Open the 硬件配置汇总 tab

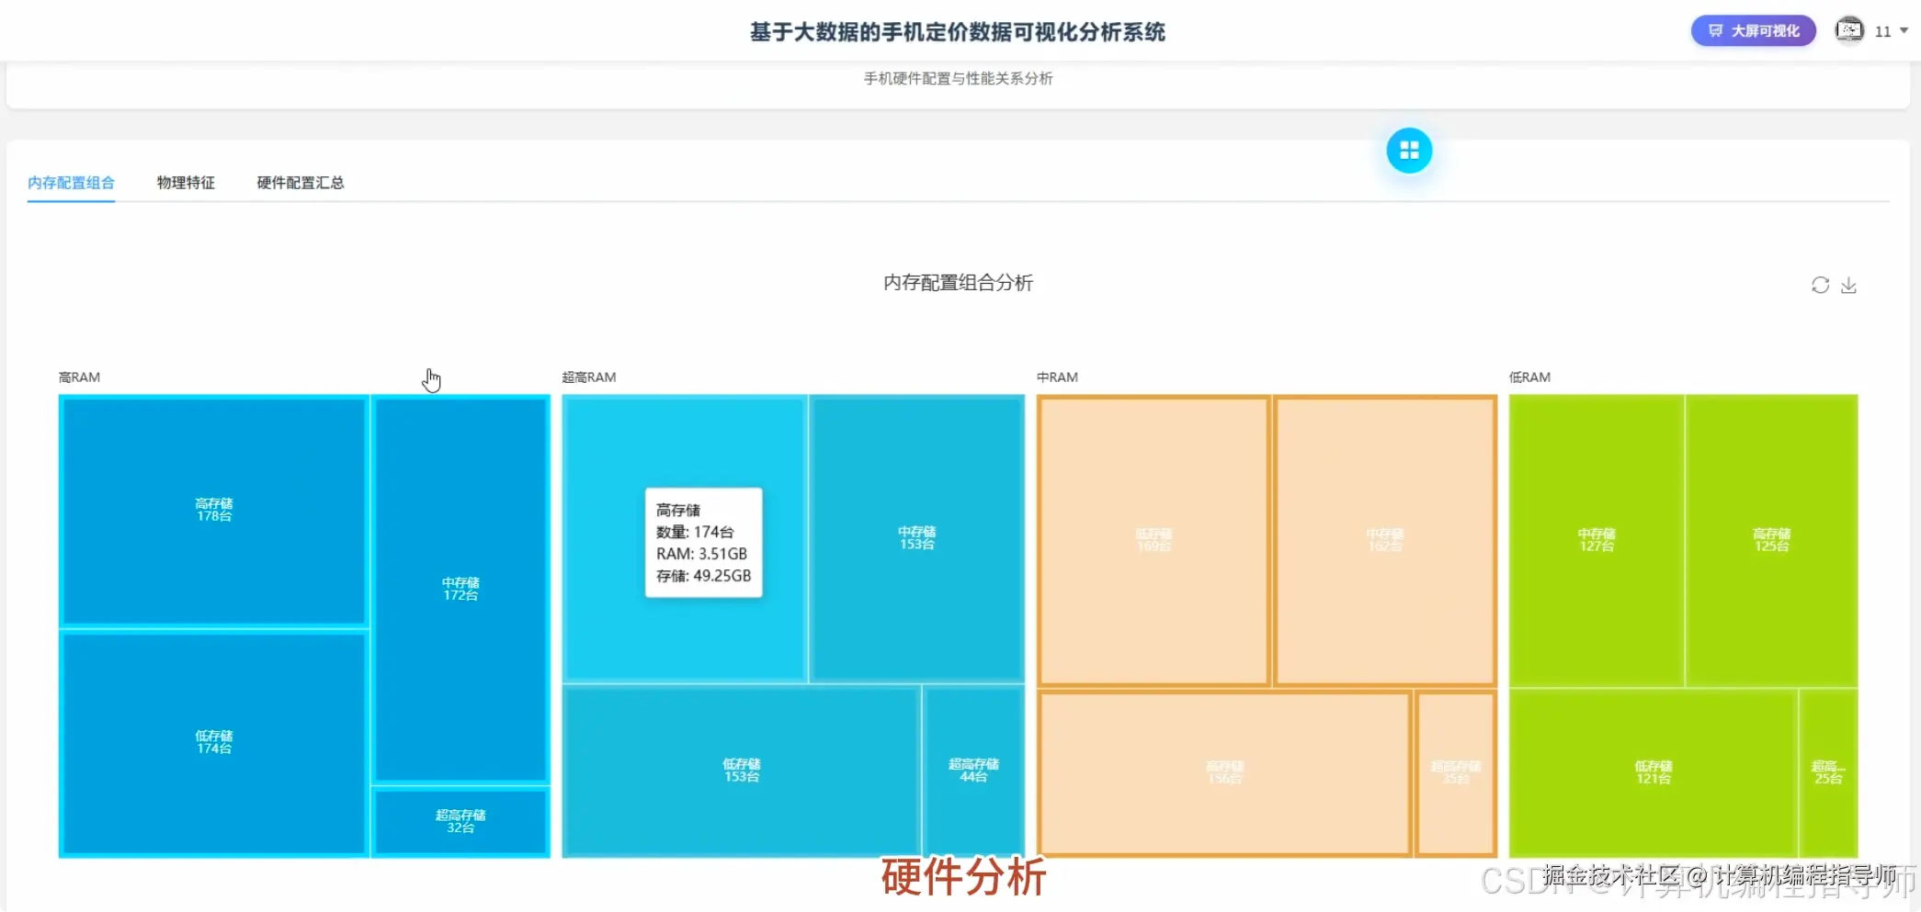[x=300, y=182]
